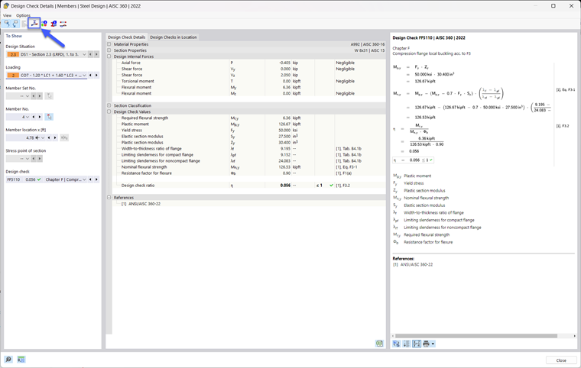Click the first icon under the formula panel
This screenshot has width=581, height=368.
(x=397, y=344)
